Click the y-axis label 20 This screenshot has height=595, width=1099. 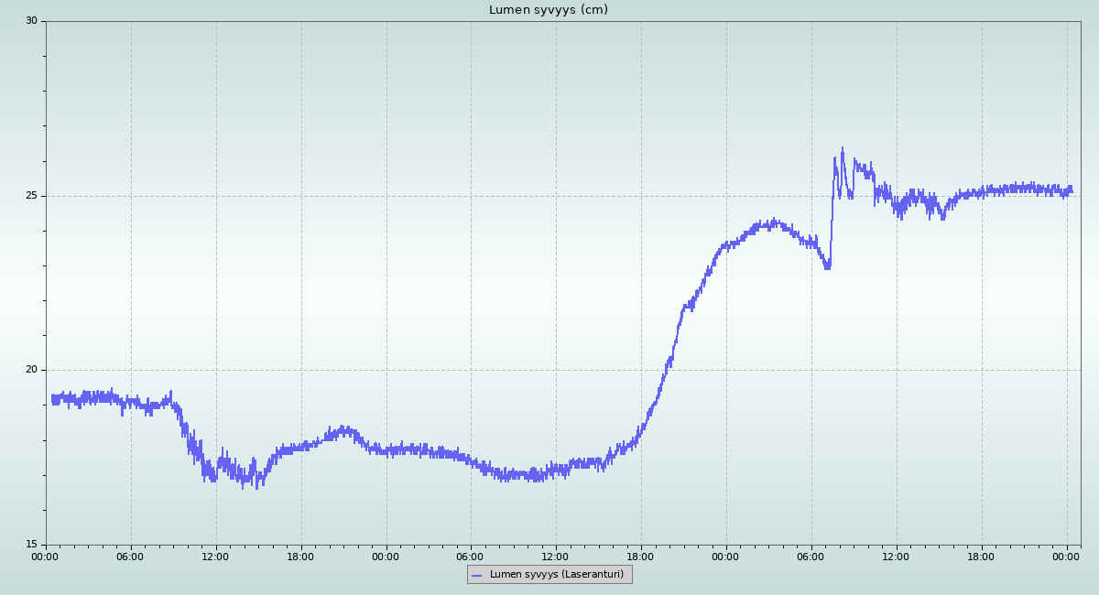[31, 370]
